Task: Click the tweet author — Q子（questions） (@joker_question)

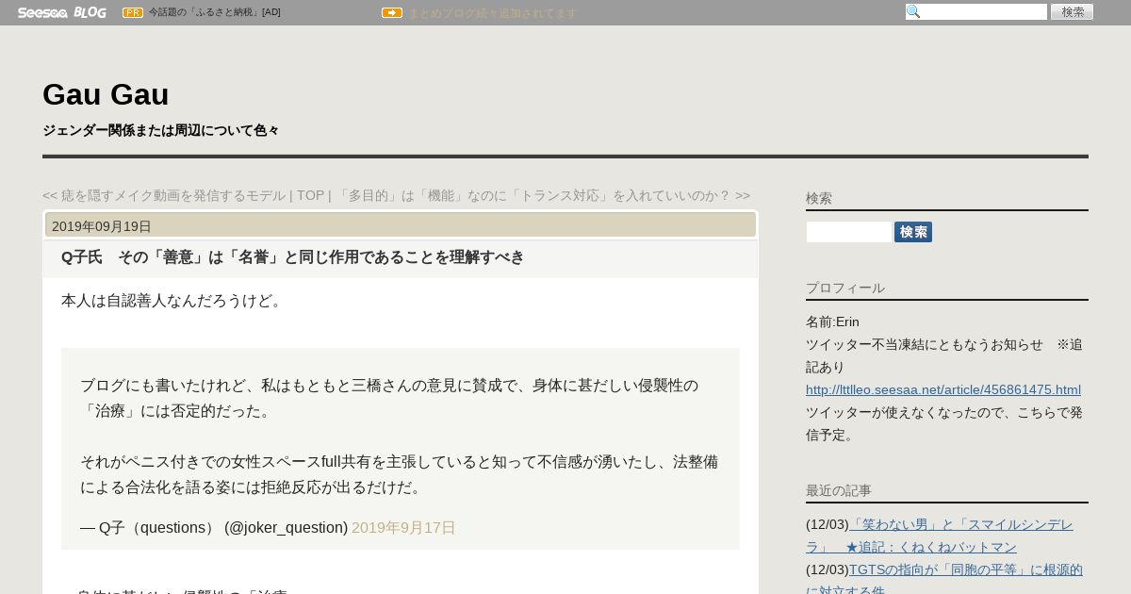Action: tap(214, 528)
